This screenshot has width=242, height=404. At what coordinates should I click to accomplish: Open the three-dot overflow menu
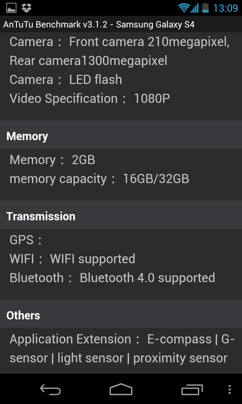(229, 389)
